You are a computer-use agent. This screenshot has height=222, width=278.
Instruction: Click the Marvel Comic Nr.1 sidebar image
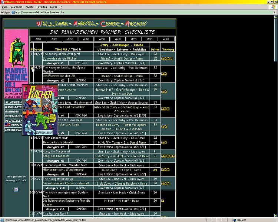click(x=16, y=64)
